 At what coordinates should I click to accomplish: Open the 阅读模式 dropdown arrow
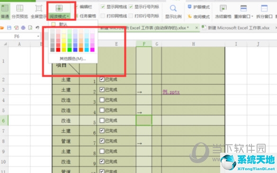(x=68, y=16)
